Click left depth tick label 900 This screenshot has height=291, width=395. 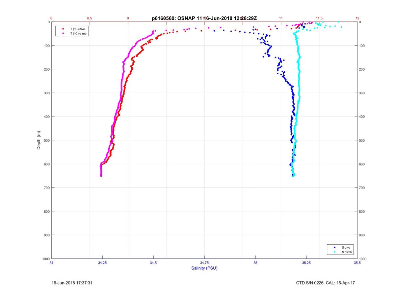point(47,235)
